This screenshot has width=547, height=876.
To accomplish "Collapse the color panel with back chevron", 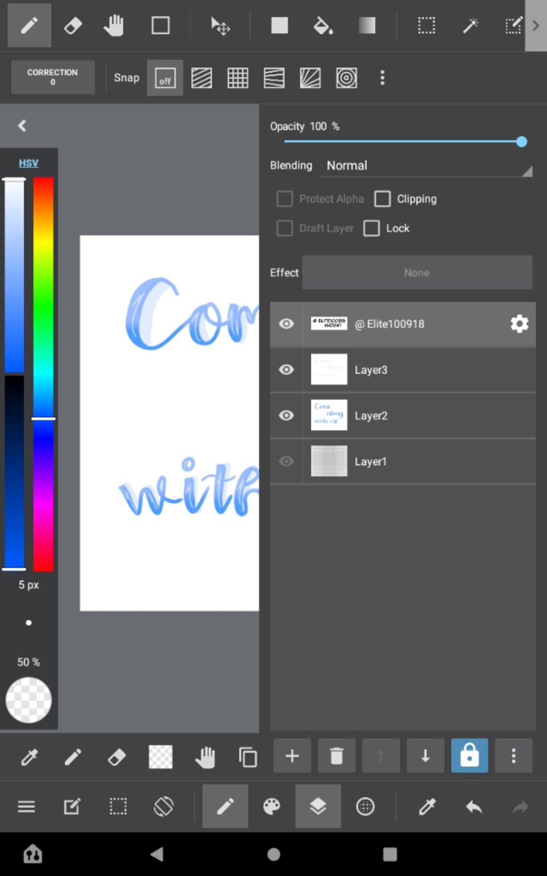I will click(x=22, y=126).
